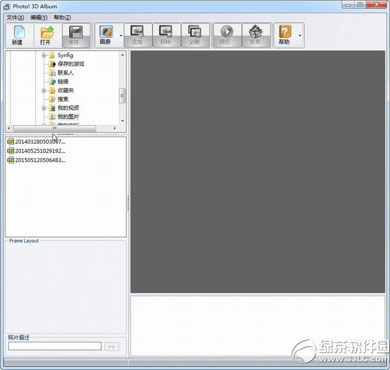Open the dropdown arrow next to 画廊
The image size is (390, 370).
pyautogui.click(x=121, y=36)
